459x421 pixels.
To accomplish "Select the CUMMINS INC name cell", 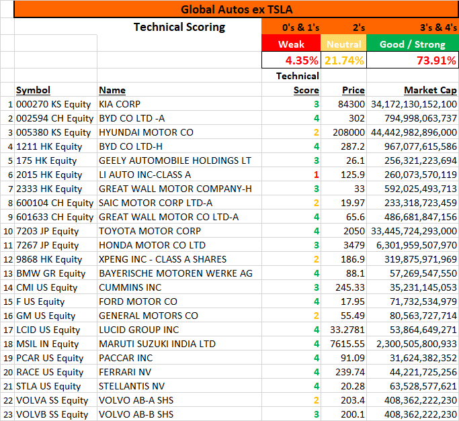I will pos(179,287).
